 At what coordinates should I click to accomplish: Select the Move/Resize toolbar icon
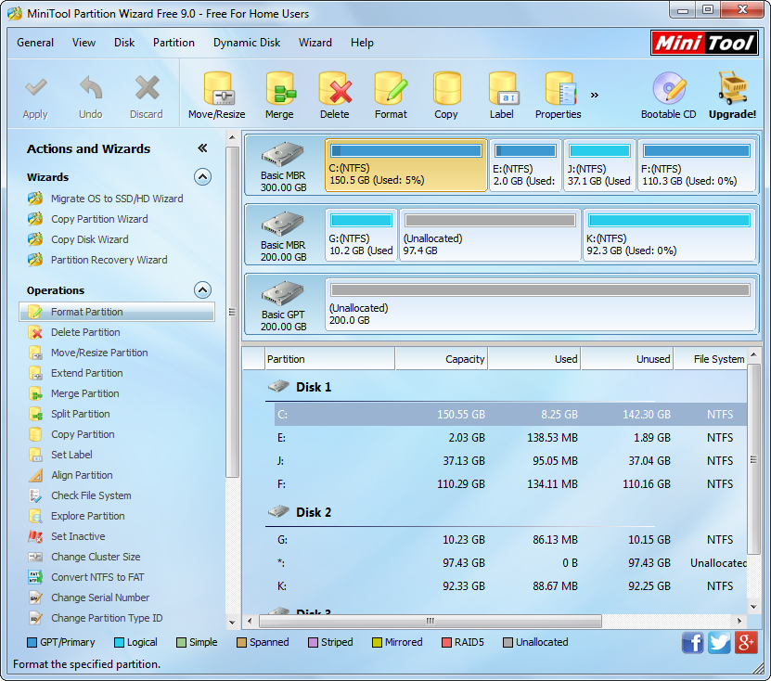pos(217,88)
